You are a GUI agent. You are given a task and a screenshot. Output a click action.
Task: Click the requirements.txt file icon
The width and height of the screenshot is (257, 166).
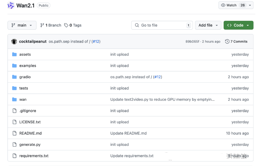pyautogui.click(x=14, y=156)
